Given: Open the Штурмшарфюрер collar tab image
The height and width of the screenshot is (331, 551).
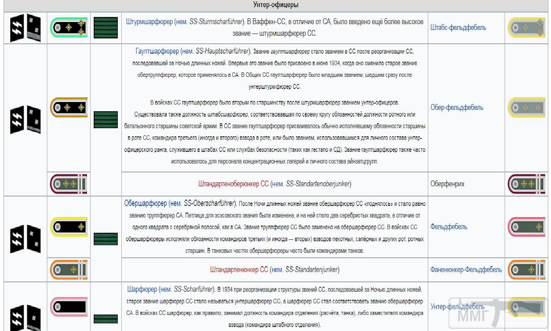Looking at the screenshot, I should tap(25, 28).
